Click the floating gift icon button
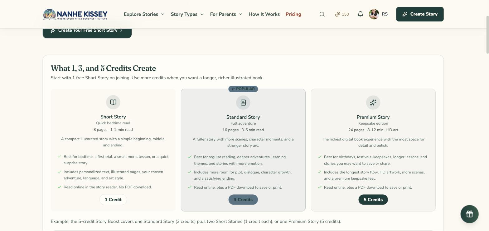This screenshot has height=231, width=489. (469, 214)
